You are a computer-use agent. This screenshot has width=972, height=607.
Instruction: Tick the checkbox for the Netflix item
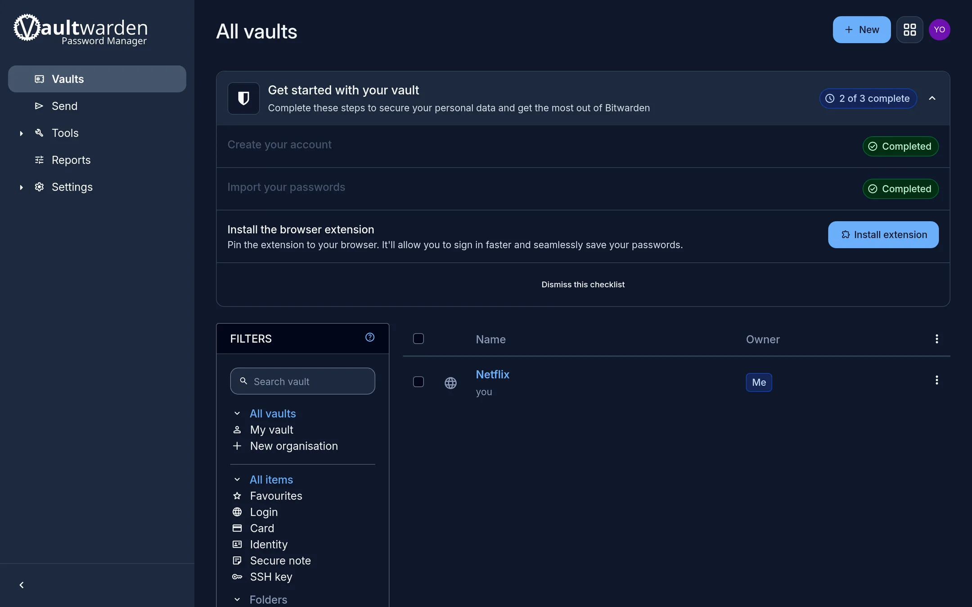[x=418, y=382]
